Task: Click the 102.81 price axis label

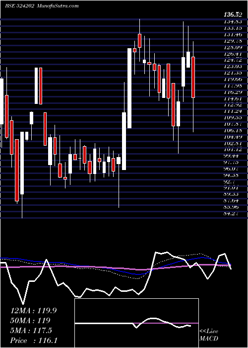Action: tap(233, 143)
